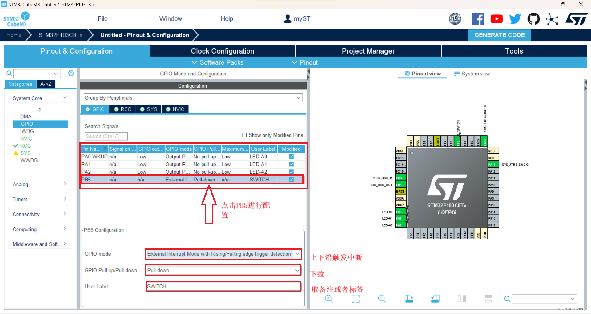
Task: Select the zoom out icon in the pinout toolbar
Action: (382, 299)
